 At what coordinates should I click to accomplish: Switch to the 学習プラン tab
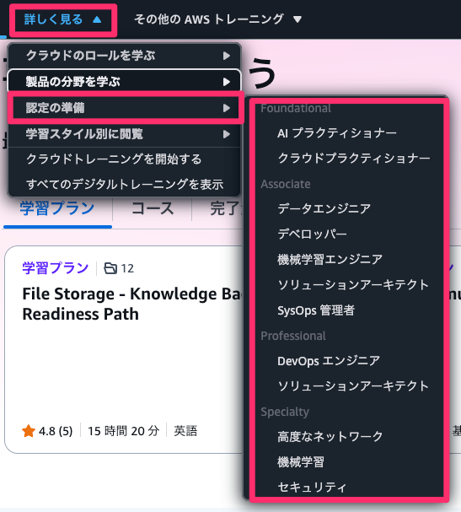pyautogui.click(x=57, y=208)
